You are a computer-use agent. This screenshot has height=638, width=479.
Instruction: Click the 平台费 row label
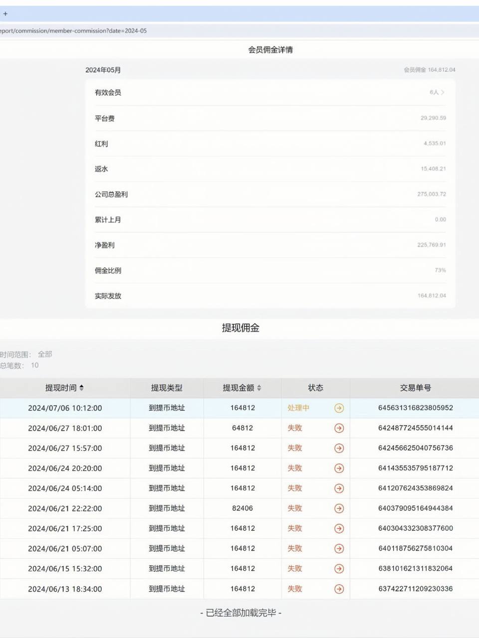pos(105,118)
